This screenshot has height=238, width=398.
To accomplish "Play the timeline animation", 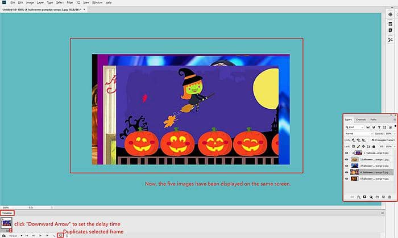I will click(x=40, y=236).
